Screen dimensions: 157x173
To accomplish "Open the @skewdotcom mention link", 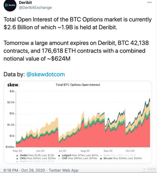I will coord(45,74).
